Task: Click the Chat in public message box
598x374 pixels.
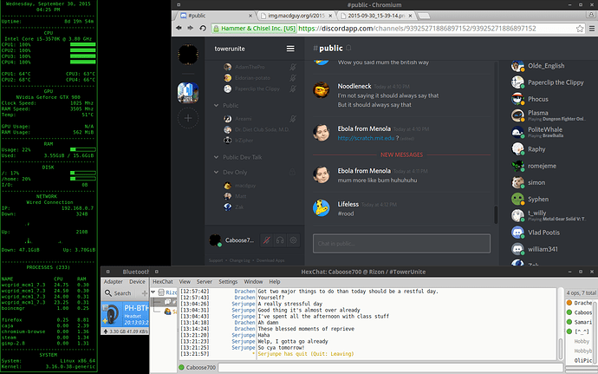Action: click(401, 243)
